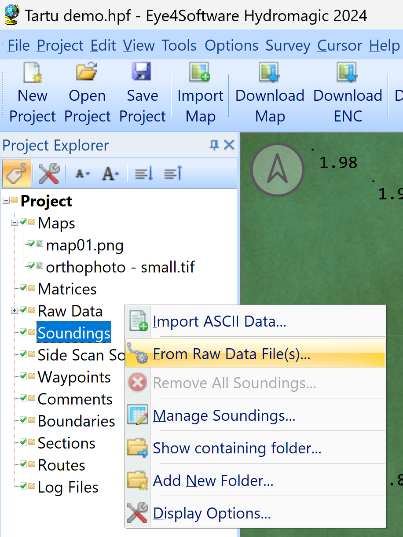Toggle the Waypoints checkbox

pyautogui.click(x=23, y=376)
